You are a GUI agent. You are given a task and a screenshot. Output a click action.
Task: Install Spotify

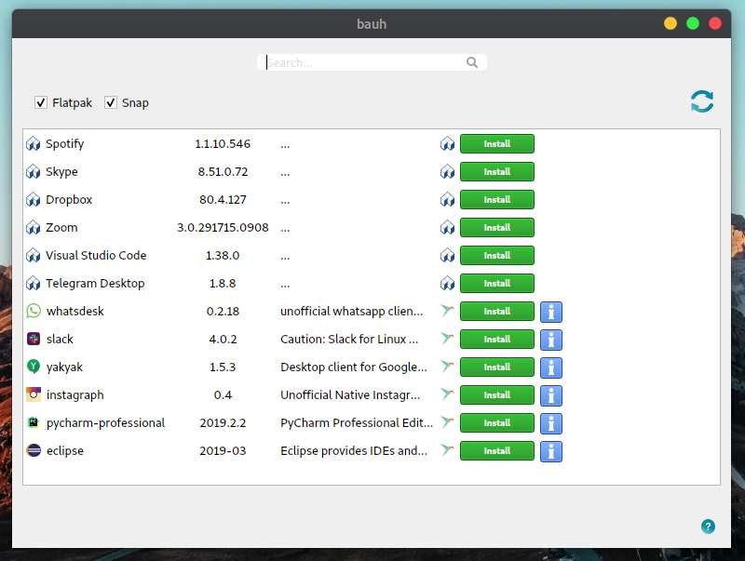[497, 144]
